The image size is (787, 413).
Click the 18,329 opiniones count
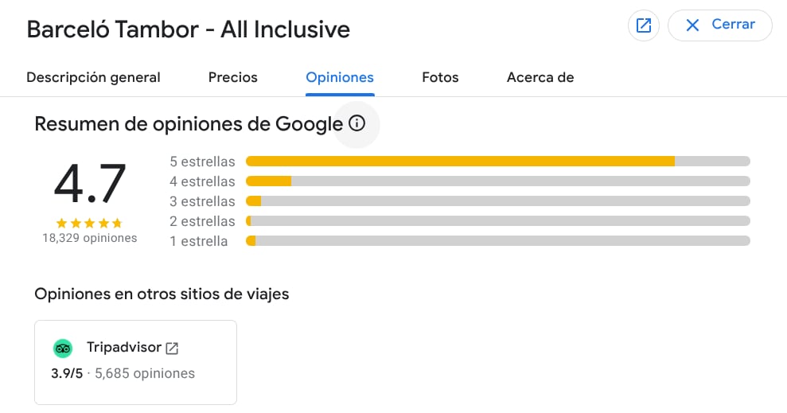click(89, 238)
